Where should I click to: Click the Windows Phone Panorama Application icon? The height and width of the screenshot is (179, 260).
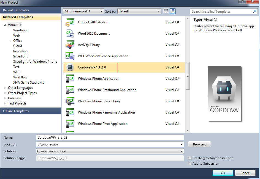(70, 112)
